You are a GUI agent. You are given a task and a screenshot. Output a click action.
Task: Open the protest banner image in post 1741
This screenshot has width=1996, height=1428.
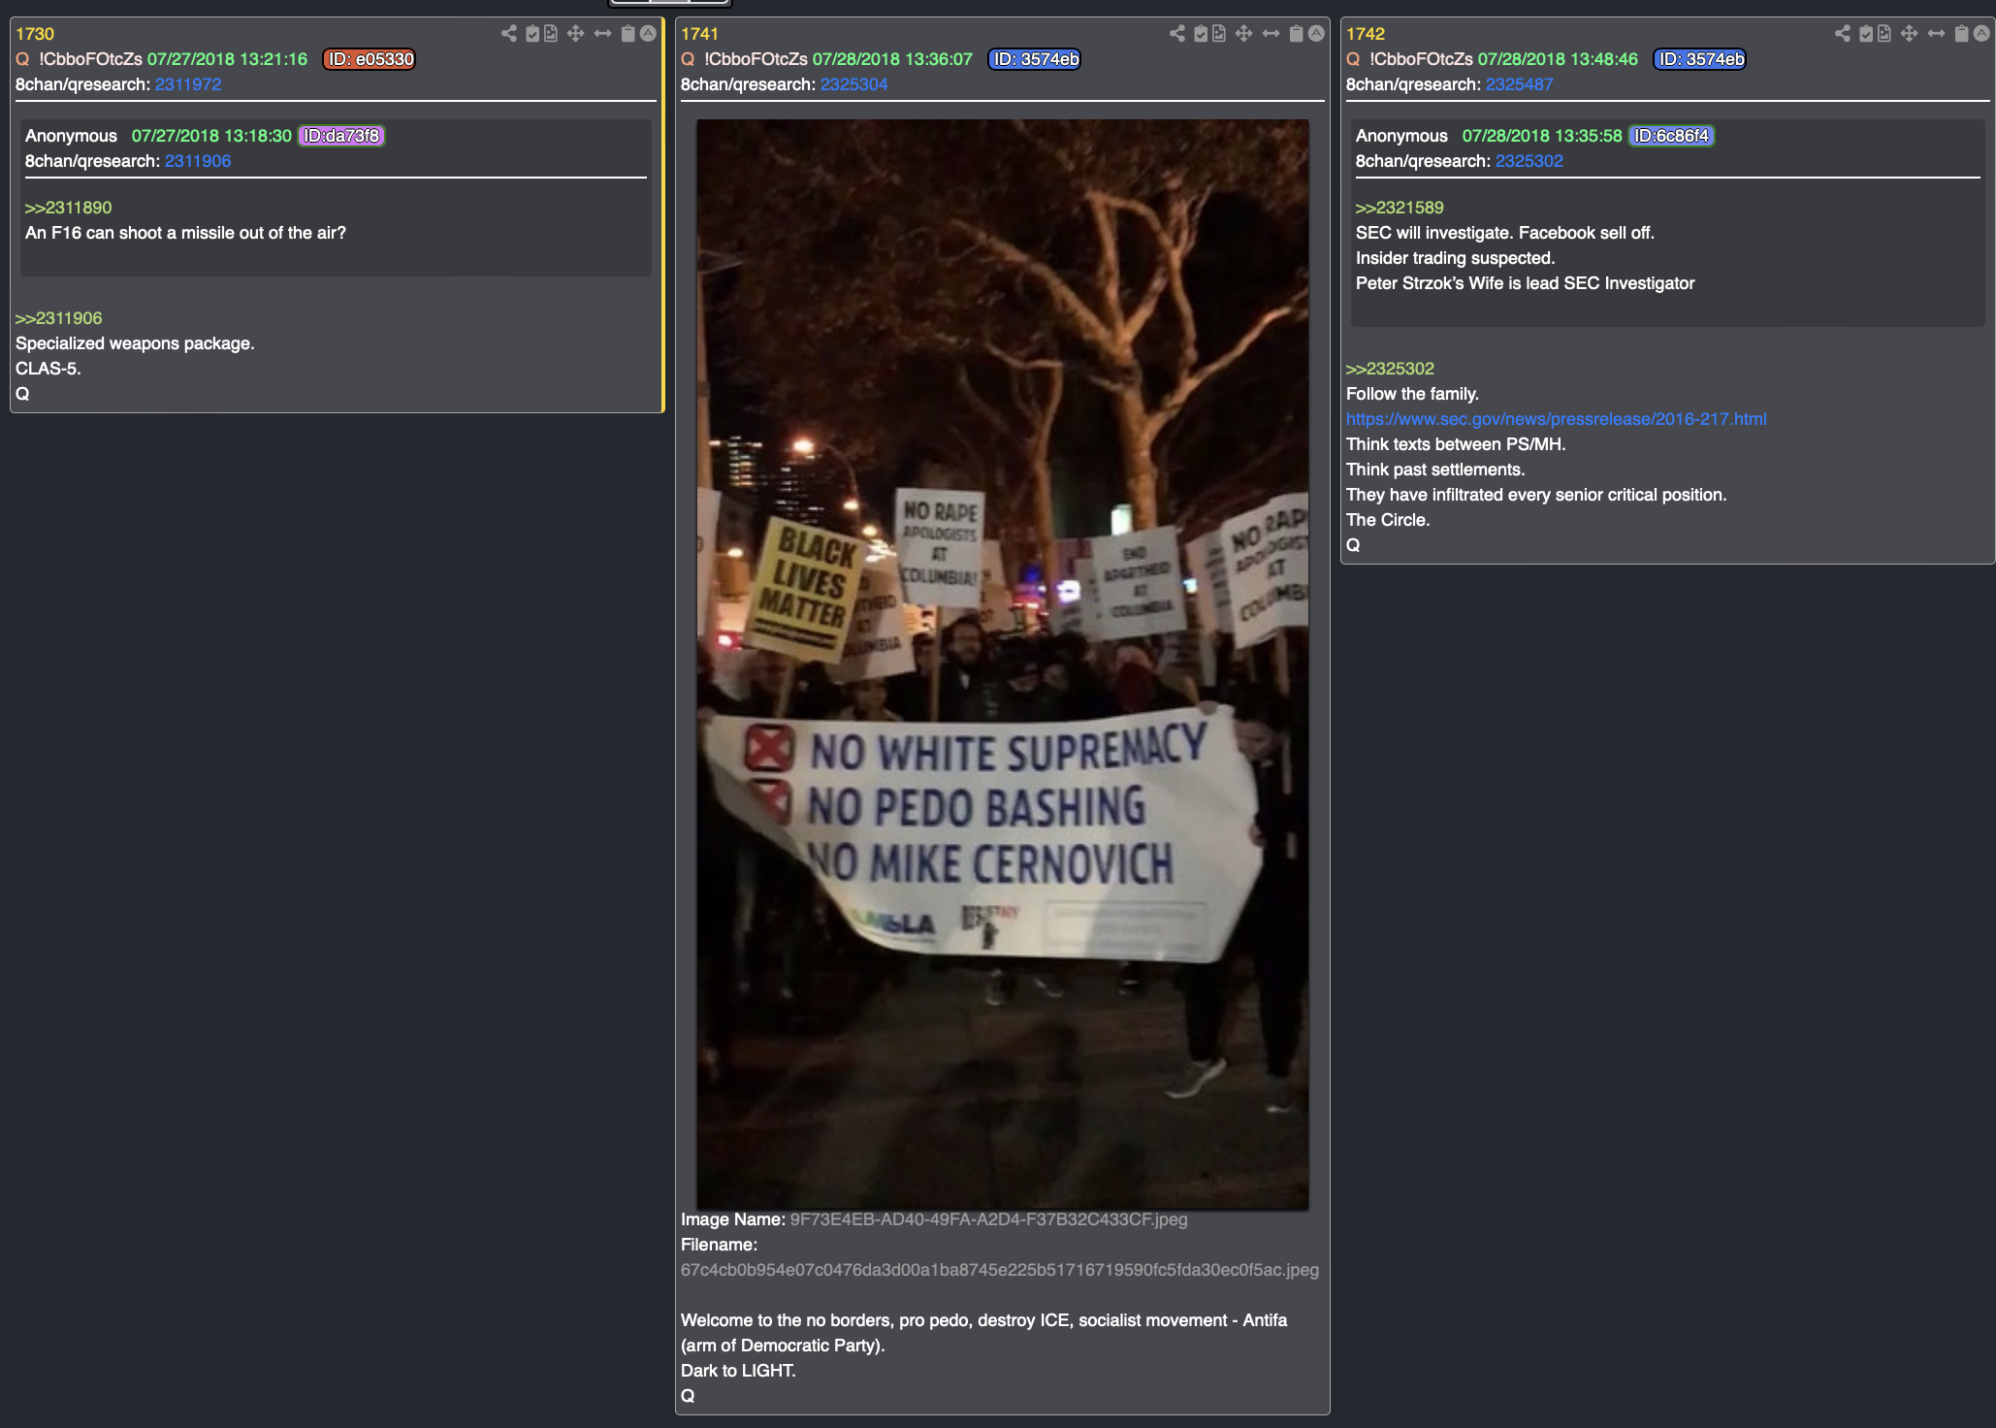pos(1002,664)
